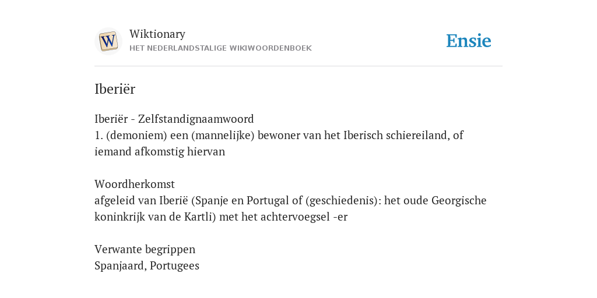This screenshot has width=597, height=298.
Task: Click the Wiktionary W logo icon
Action: pyautogui.click(x=108, y=41)
